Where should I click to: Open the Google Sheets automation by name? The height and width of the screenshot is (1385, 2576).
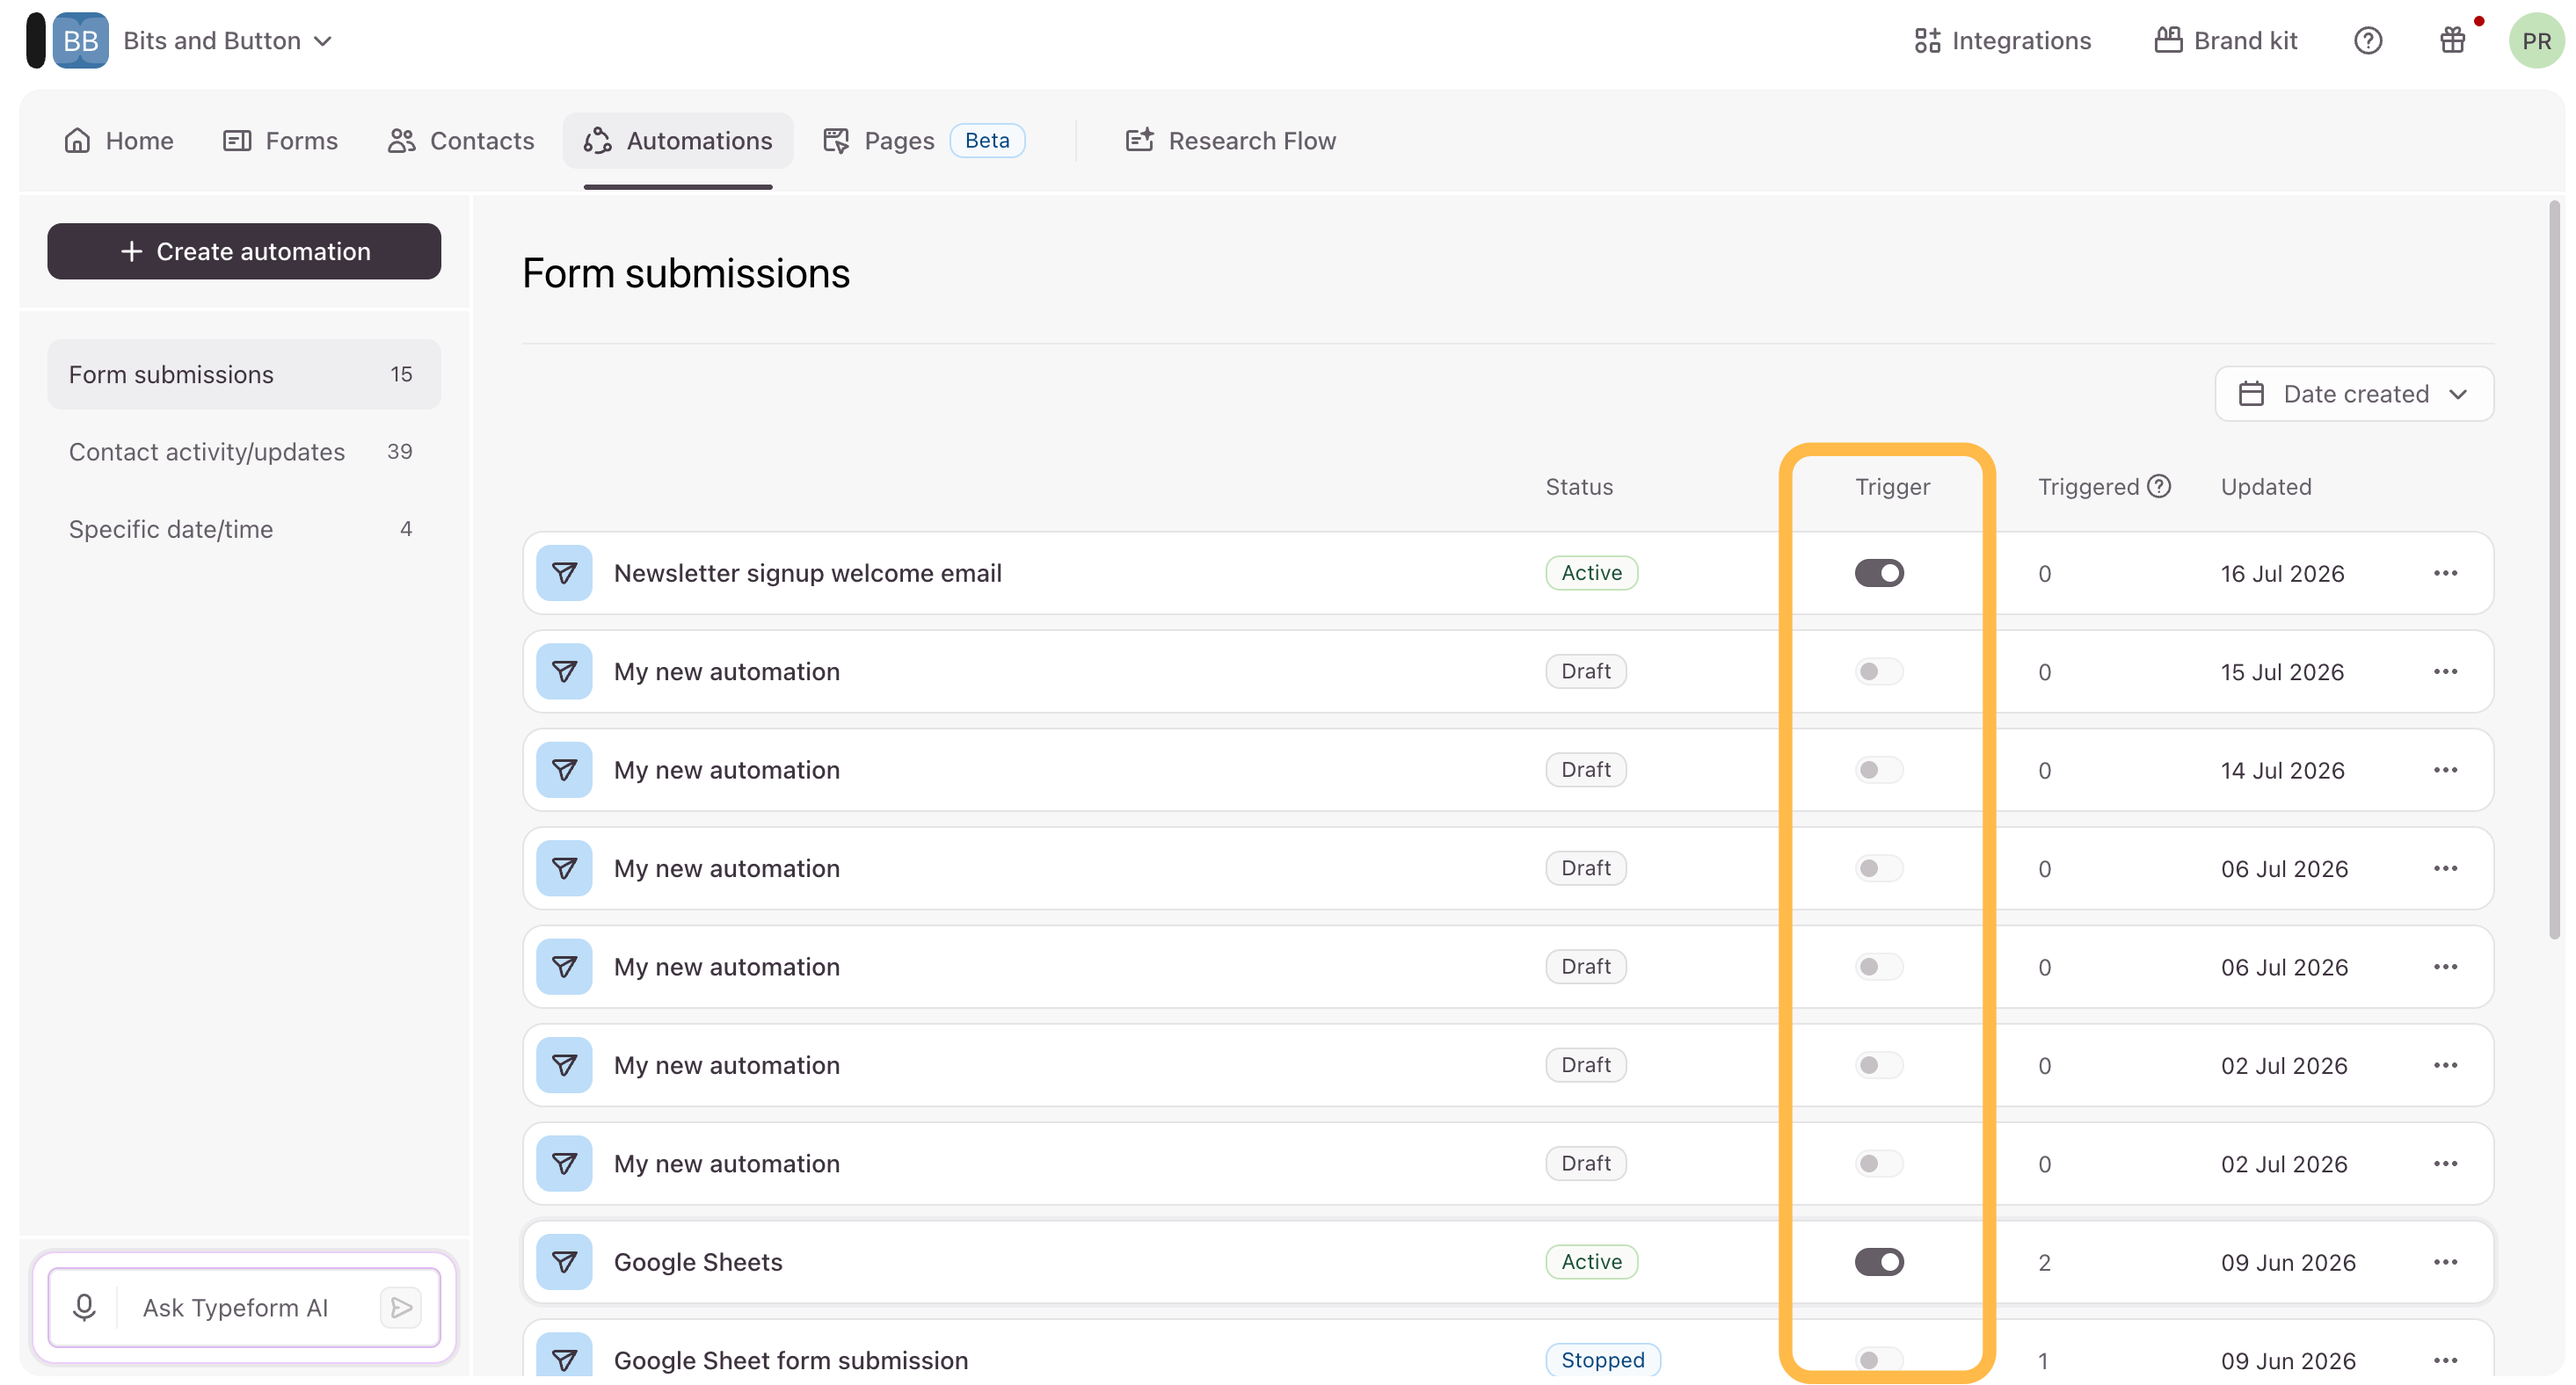click(698, 1262)
